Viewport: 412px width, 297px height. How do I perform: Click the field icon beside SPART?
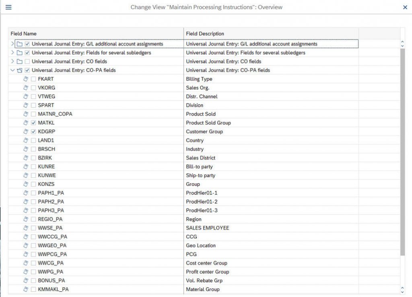tap(26, 105)
